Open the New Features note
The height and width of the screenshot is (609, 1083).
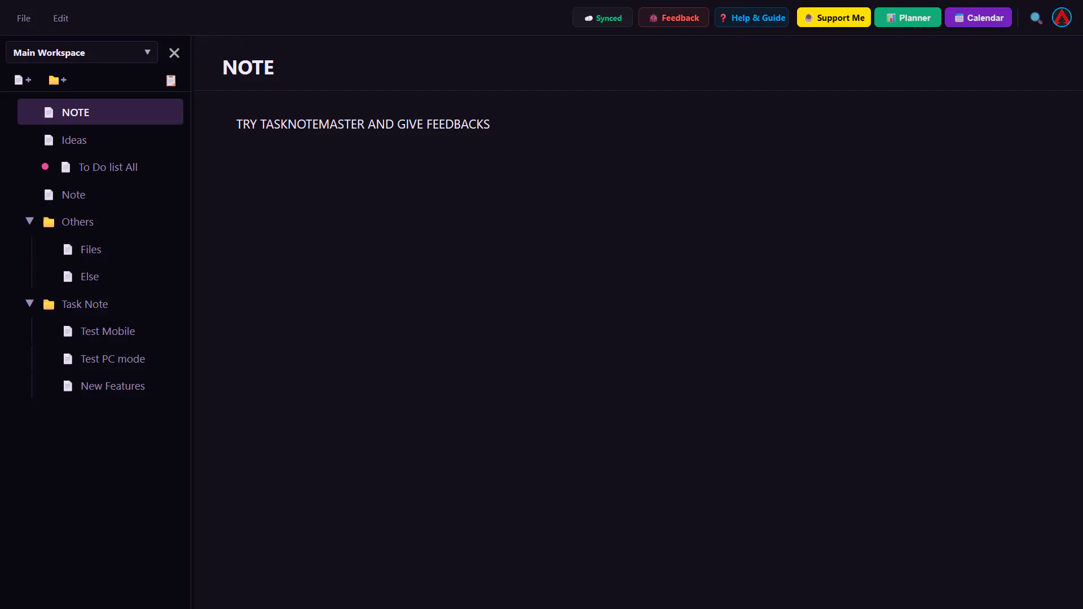point(107,386)
